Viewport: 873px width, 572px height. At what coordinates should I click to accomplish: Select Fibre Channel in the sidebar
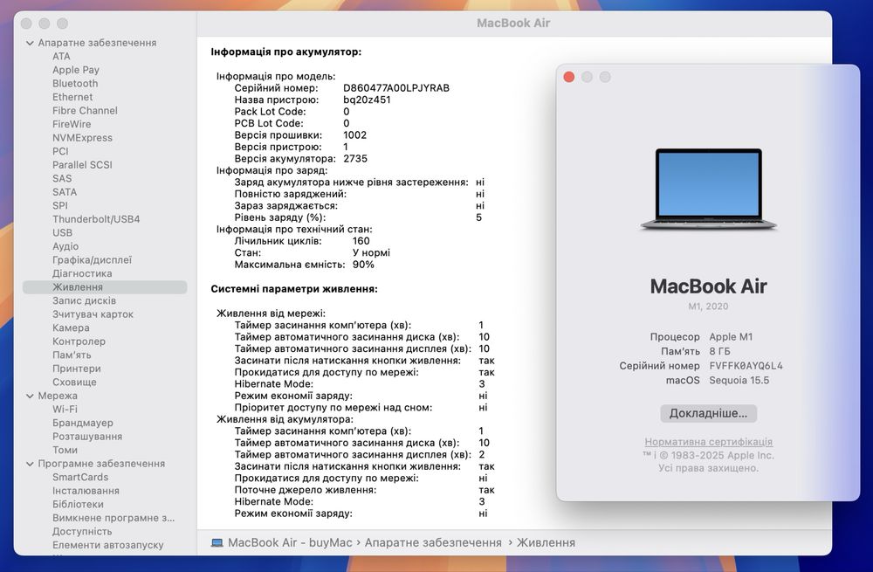click(85, 110)
